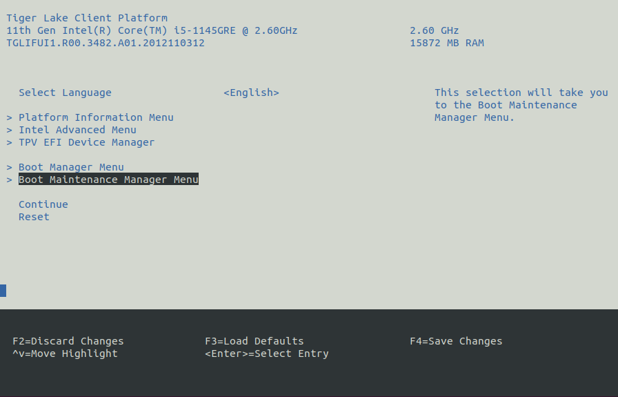Click the F4=Save Changes hint
618x397 pixels.
point(457,341)
